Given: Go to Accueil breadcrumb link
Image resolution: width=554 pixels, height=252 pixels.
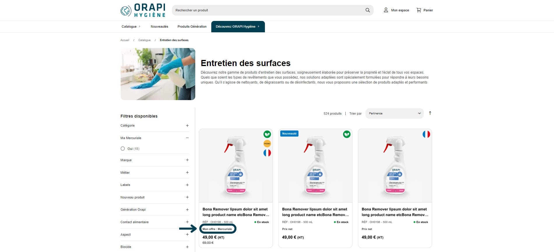Looking at the screenshot, I should click(125, 40).
